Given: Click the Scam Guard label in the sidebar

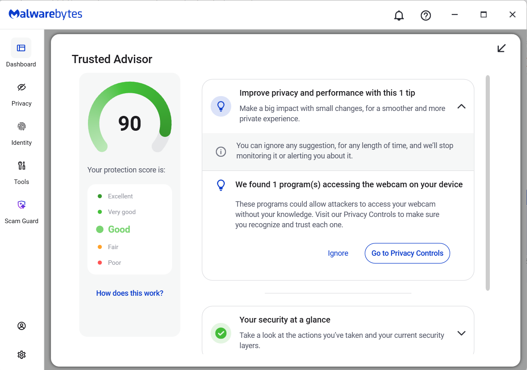Looking at the screenshot, I should point(21,221).
